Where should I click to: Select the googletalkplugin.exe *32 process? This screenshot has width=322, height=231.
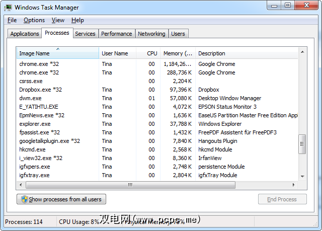coord(157,141)
